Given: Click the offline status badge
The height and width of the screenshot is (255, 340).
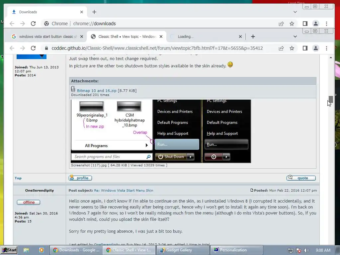Looking at the screenshot, I should tap(29, 202).
